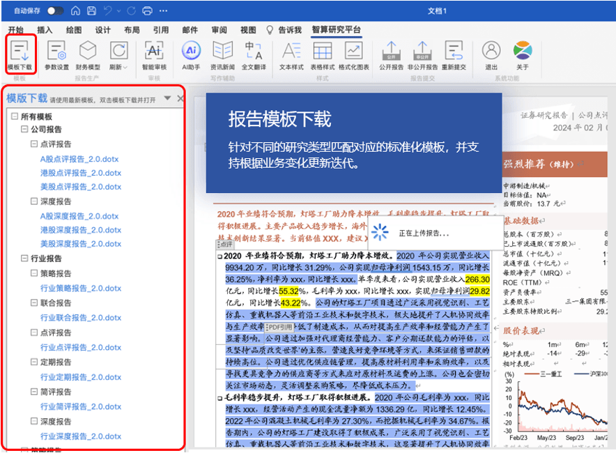Image resolution: width=616 pixels, height=453 pixels.
Task: Click 格式化图表 format chart icon
Action: pos(353,51)
